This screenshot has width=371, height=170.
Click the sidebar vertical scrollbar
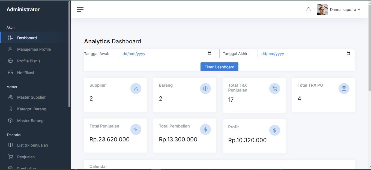(x=70, y=54)
